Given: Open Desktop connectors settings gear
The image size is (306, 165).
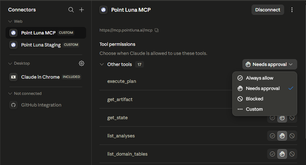Looking at the screenshot, I should tap(82, 63).
